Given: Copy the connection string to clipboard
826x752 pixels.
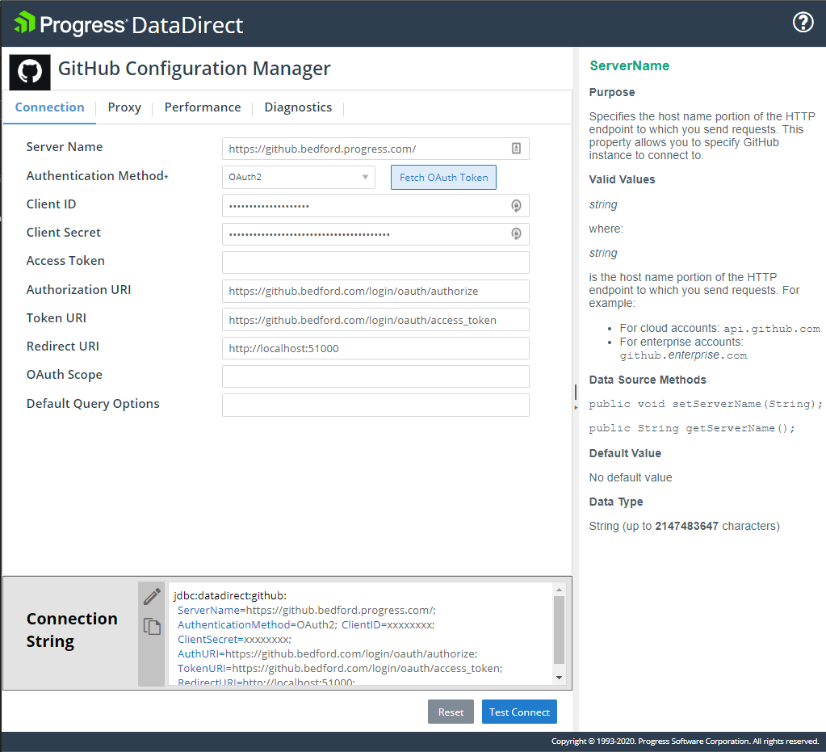Looking at the screenshot, I should [152, 627].
